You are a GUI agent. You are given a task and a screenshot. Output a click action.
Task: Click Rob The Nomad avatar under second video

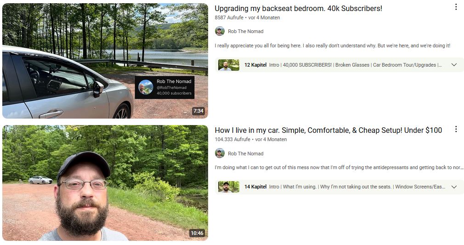pos(220,153)
